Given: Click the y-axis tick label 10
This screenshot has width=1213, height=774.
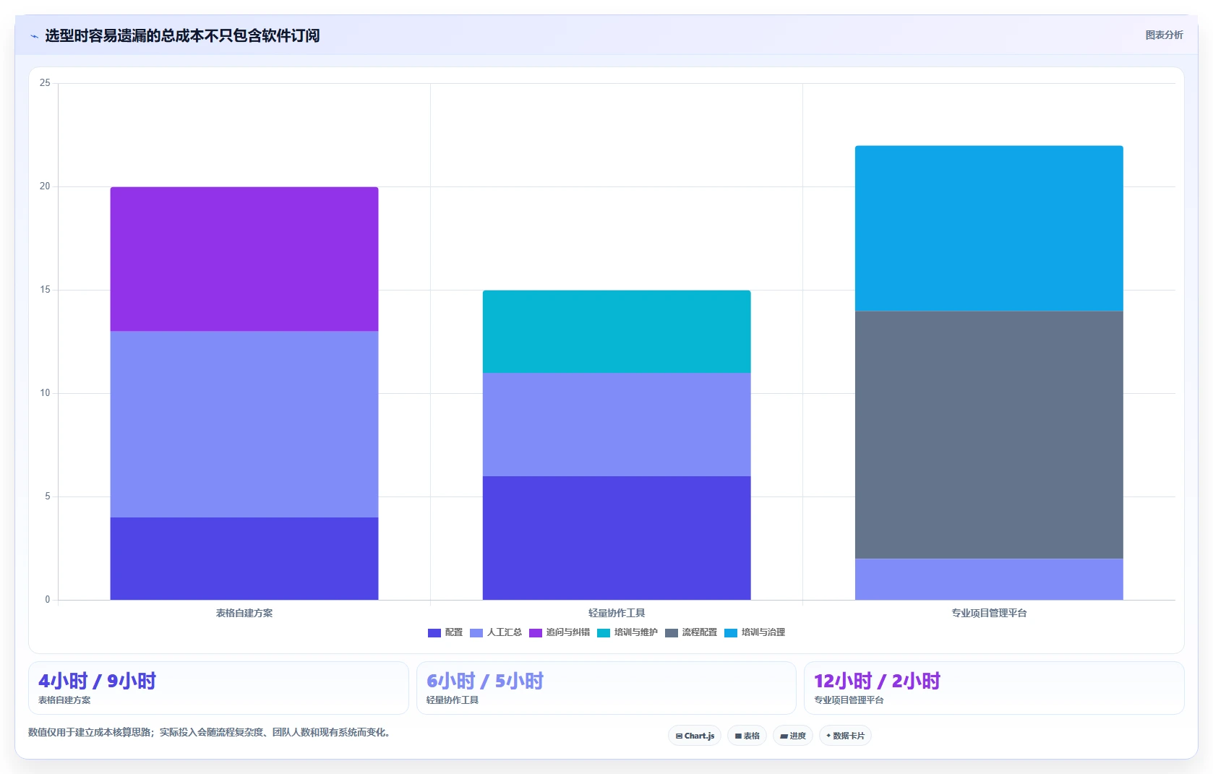Looking at the screenshot, I should pyautogui.click(x=45, y=393).
